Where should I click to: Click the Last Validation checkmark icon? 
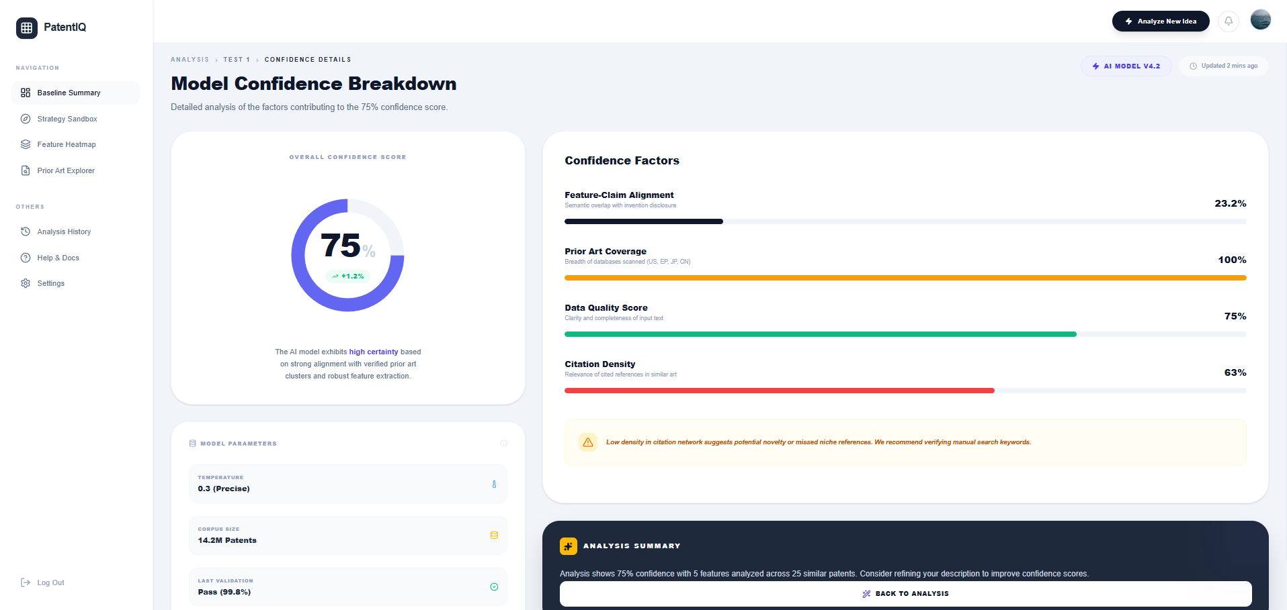pos(494,587)
